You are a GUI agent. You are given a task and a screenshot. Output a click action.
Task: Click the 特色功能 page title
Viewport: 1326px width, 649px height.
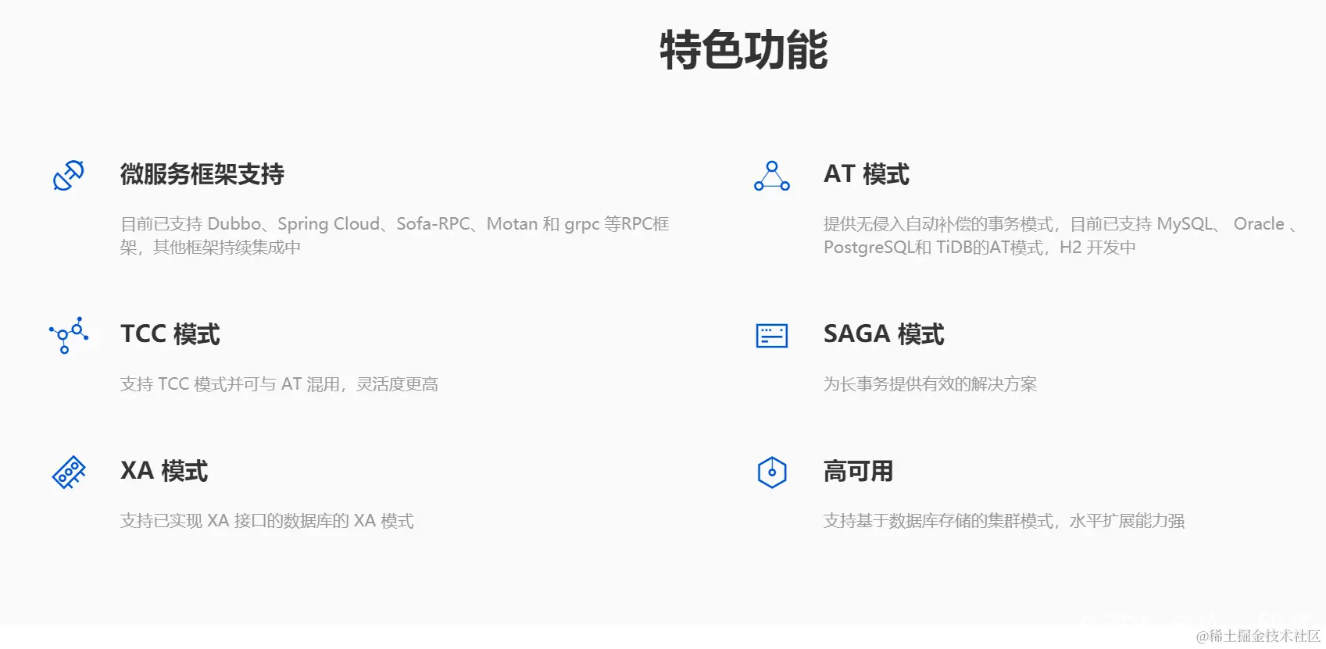[x=744, y=50]
